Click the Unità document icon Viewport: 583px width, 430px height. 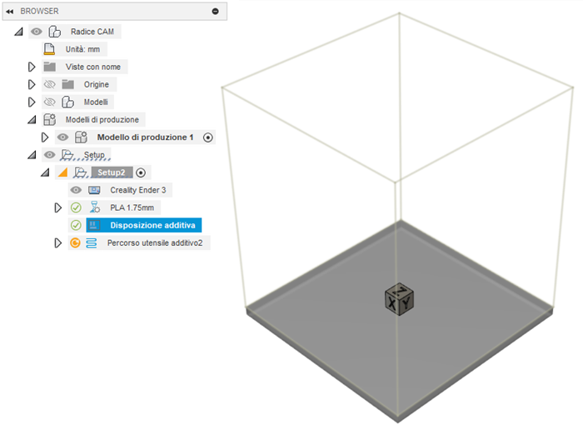point(49,49)
